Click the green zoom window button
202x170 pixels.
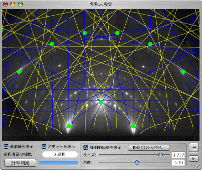[x=20, y=4]
